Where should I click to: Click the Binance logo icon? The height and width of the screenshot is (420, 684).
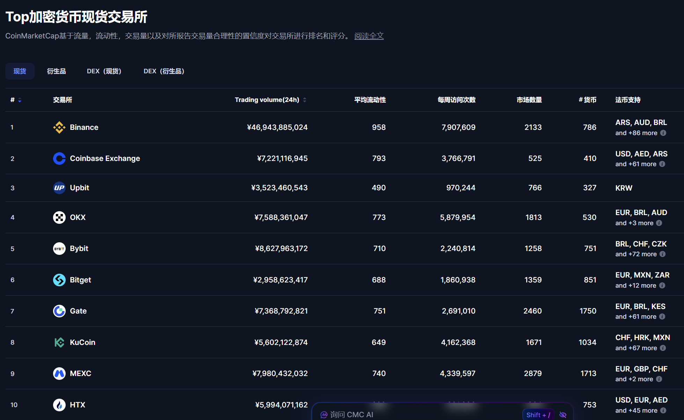tap(59, 127)
